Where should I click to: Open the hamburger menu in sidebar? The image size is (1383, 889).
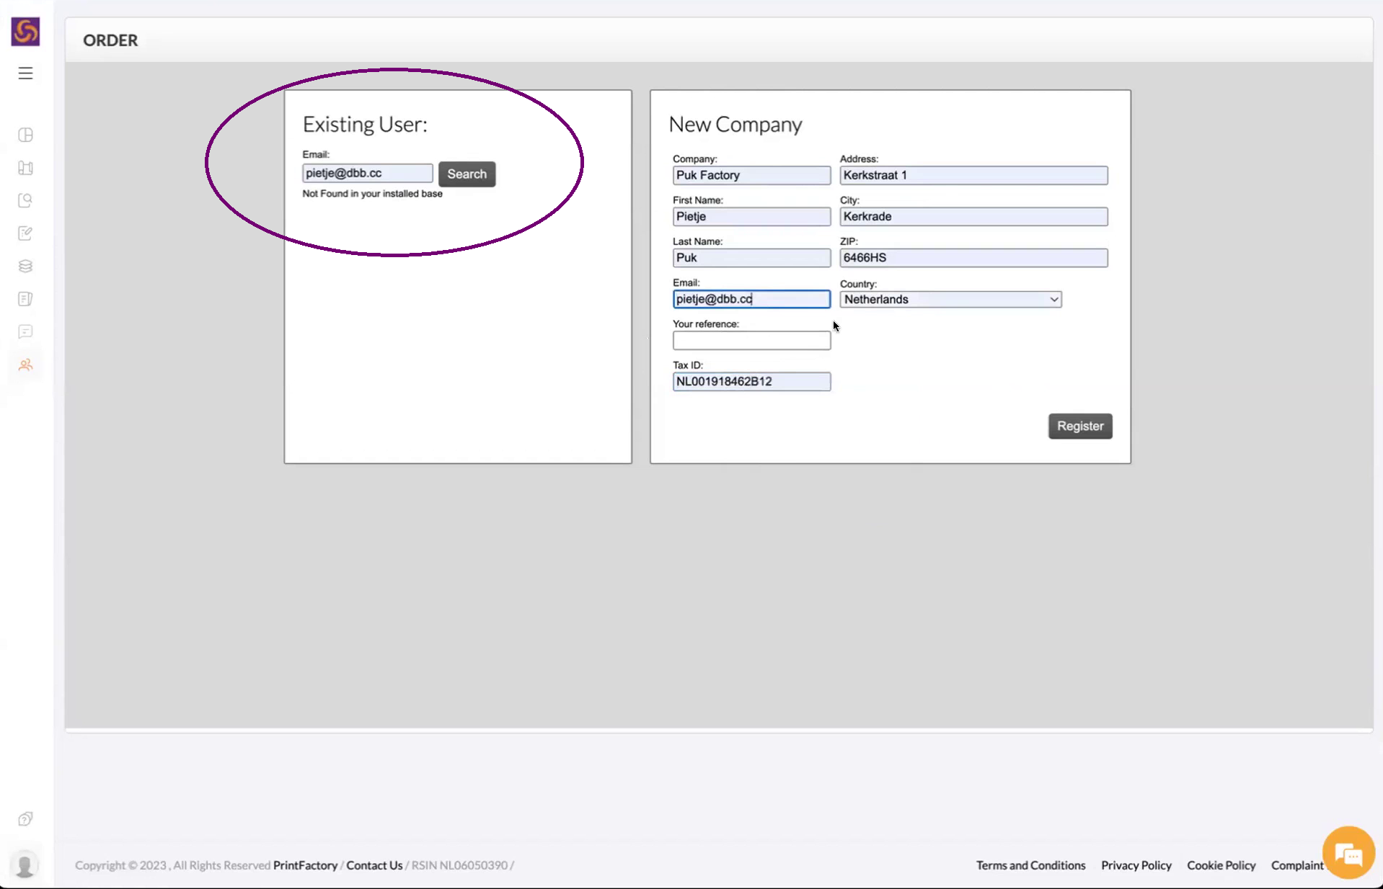tap(25, 73)
